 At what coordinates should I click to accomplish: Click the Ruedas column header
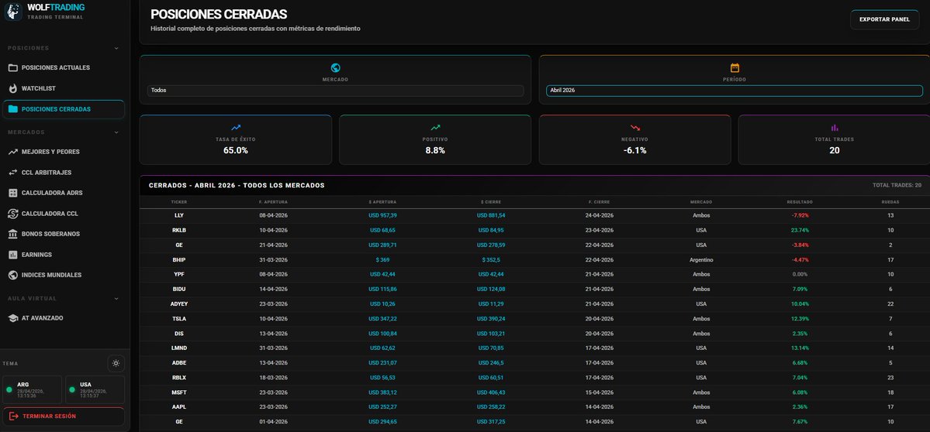(890, 202)
